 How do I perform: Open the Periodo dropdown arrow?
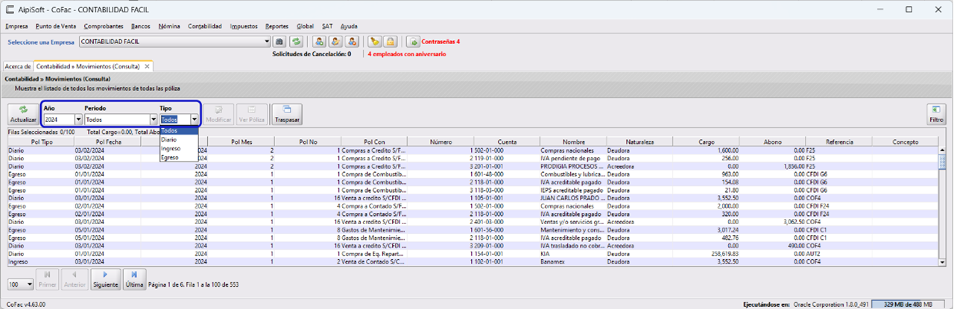coord(154,119)
